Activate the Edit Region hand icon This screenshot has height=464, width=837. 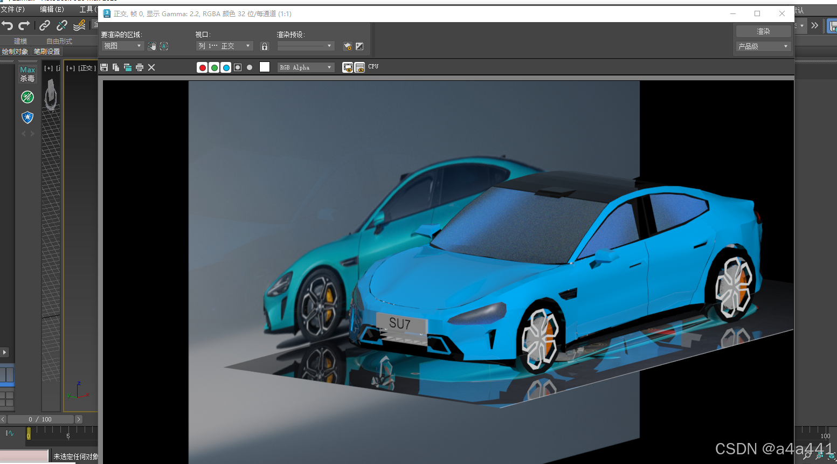click(x=152, y=46)
